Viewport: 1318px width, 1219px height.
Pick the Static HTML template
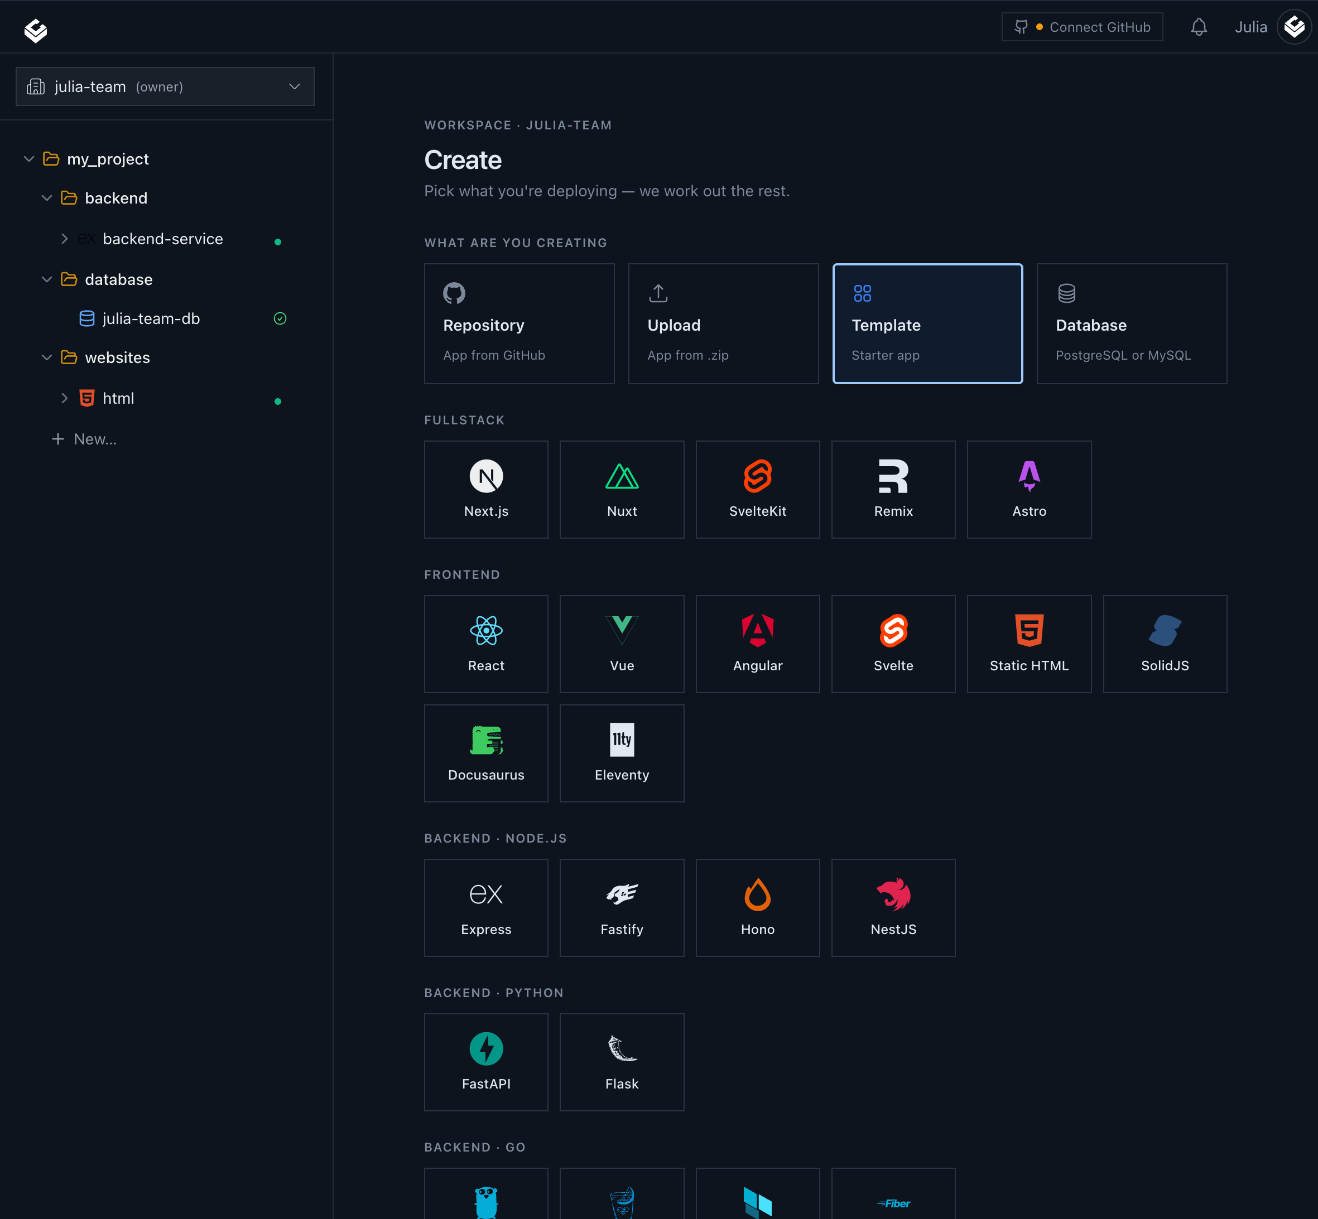coord(1029,644)
